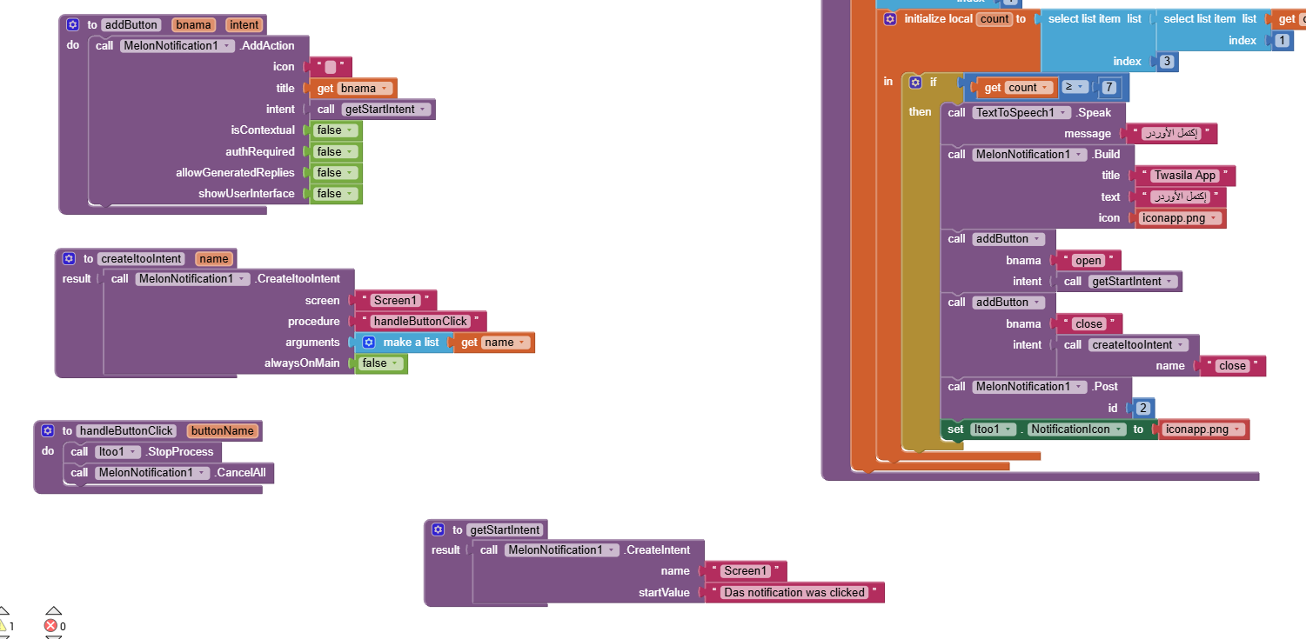Viewport: 1306px width, 639px height.
Task: Open the get bnama variable dropdown
Action: pos(365,89)
